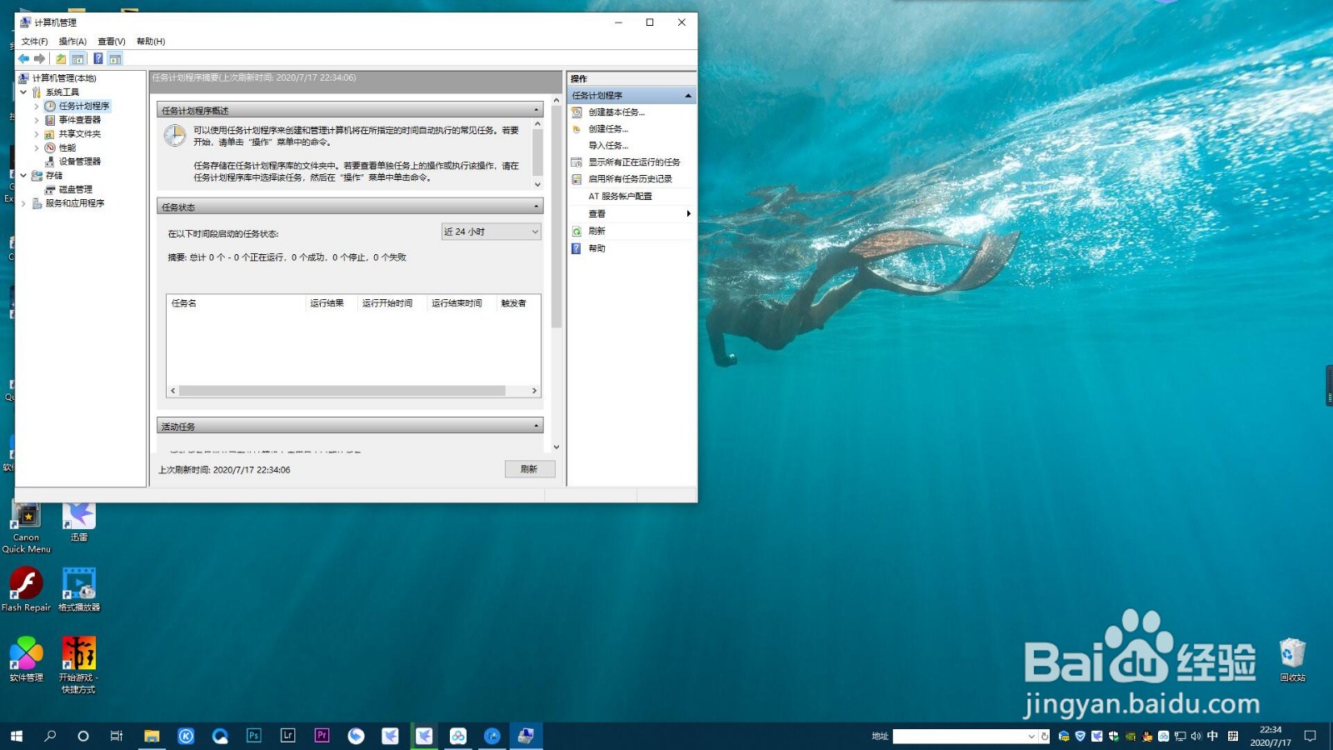Click the taskbar search magnifier icon
Viewport: 1333px width, 750px height.
pyautogui.click(x=50, y=736)
